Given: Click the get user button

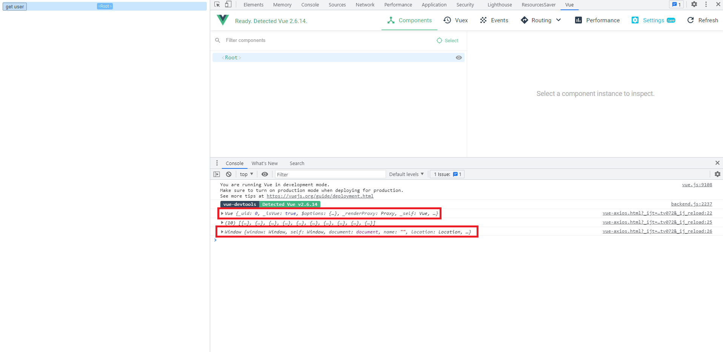Looking at the screenshot, I should click(15, 7).
